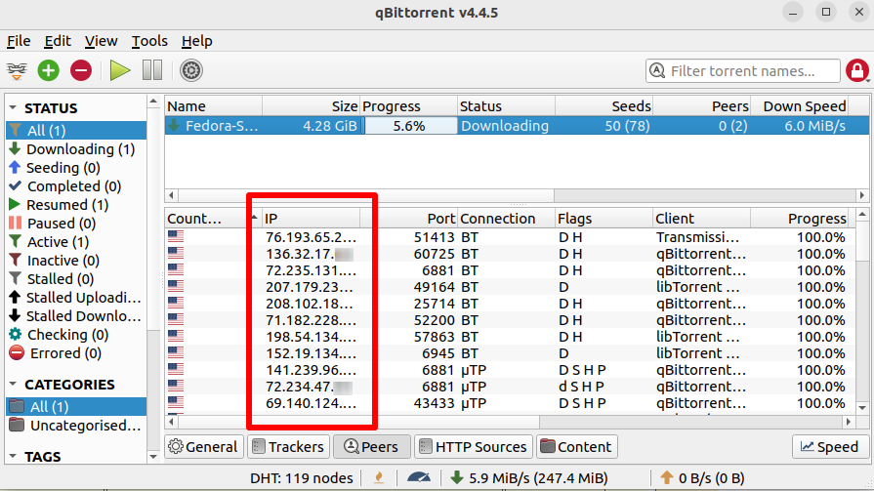Open the RSS/torrent creator icon at toolbar start
Screen dimensions: 874x491
17,71
